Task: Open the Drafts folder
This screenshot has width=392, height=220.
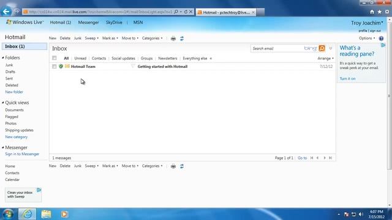Action: coord(10,71)
